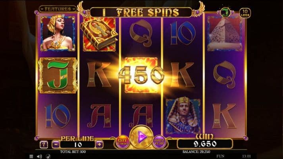Click the 450 win amount overlay
The width and height of the screenshot is (283, 159).
141,75
